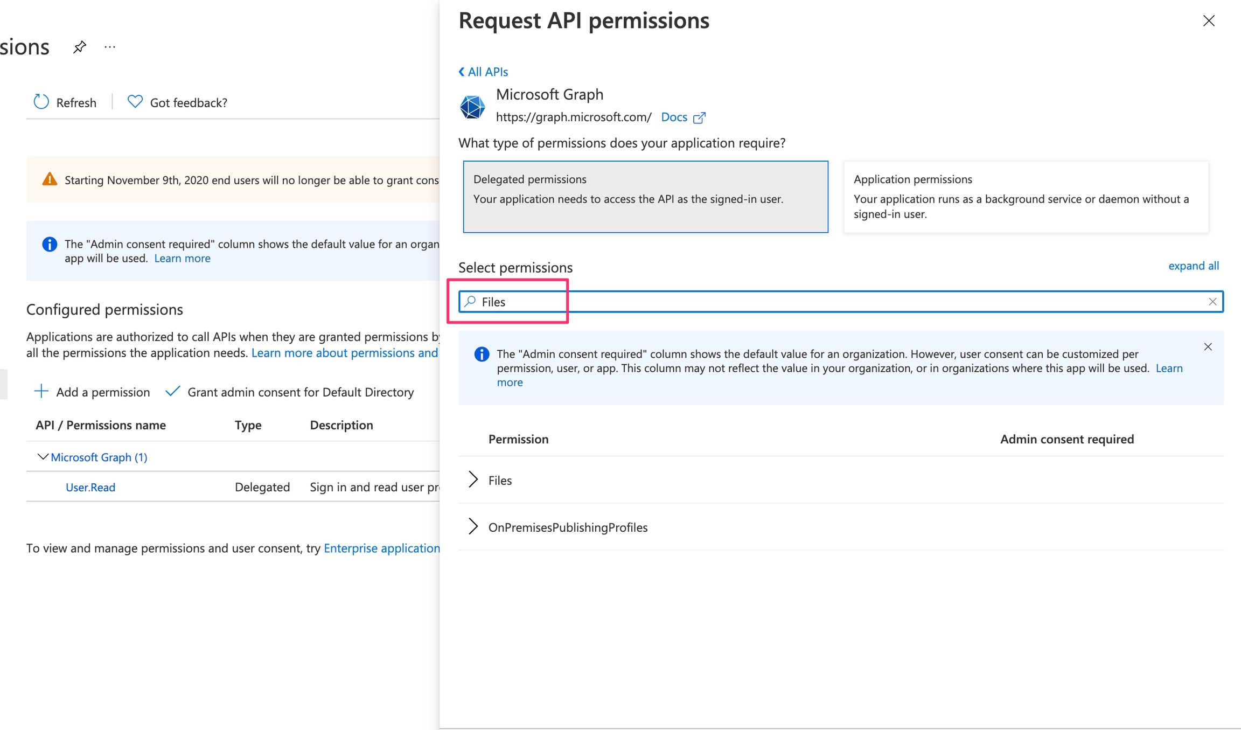Click the pin icon next to the title
1241x730 pixels.
point(80,47)
